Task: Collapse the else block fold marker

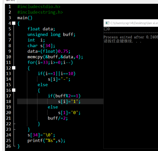Action: coord(14,90)
